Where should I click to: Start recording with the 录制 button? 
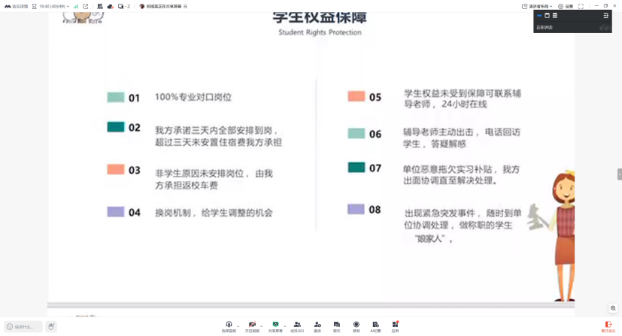(357, 325)
